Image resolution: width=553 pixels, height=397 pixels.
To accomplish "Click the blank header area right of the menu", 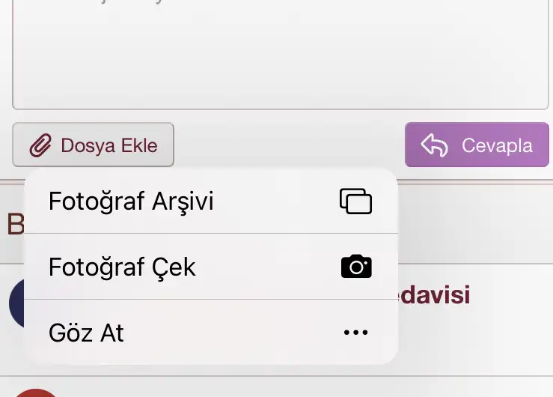I will coord(475,223).
